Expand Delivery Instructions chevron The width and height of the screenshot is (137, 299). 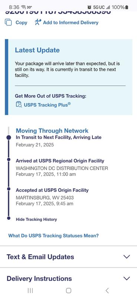[x=127, y=278]
